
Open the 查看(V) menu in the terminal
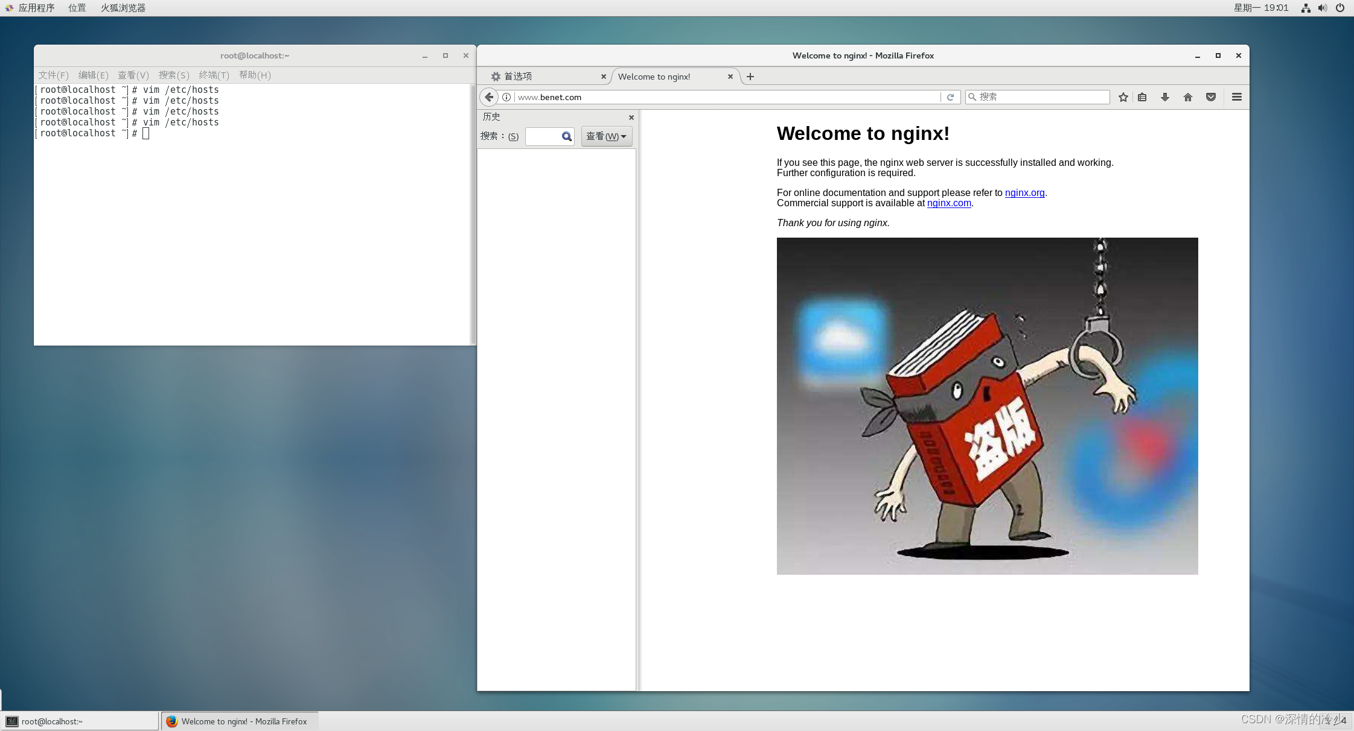(x=133, y=75)
